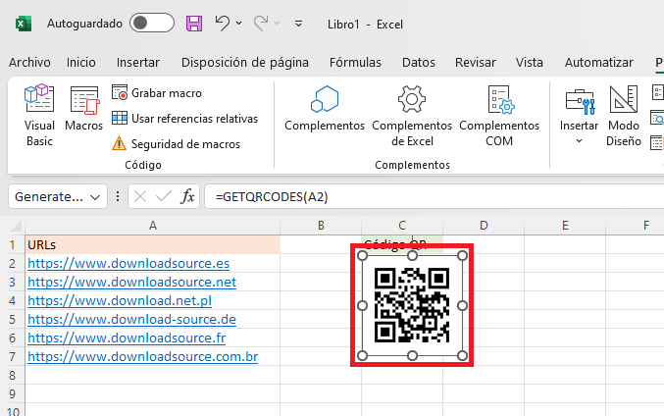664x416 pixels.
Task: Open the Archivo menu
Action: [29, 62]
